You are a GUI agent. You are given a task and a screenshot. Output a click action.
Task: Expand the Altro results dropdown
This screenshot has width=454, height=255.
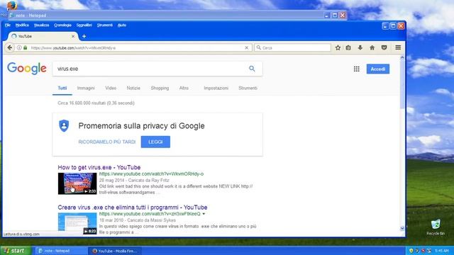point(184,88)
